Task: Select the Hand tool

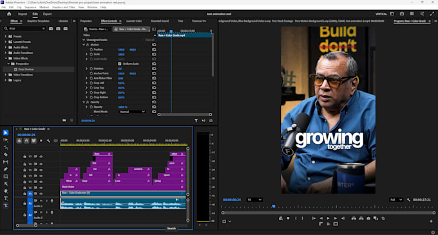Action: pos(6,191)
